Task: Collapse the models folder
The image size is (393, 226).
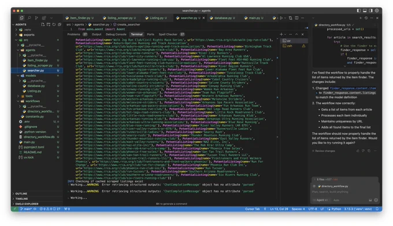Action: click(31, 76)
